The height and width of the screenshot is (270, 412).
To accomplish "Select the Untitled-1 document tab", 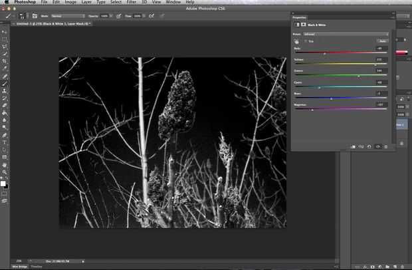I will click(52, 24).
